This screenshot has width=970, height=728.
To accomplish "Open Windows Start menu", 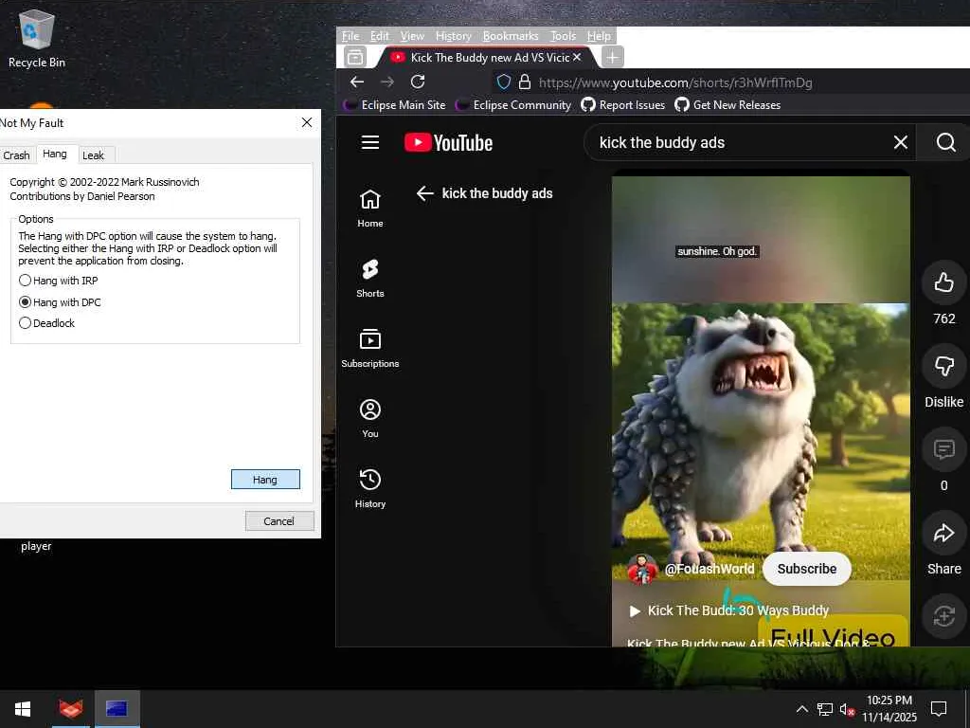I will [x=23, y=709].
